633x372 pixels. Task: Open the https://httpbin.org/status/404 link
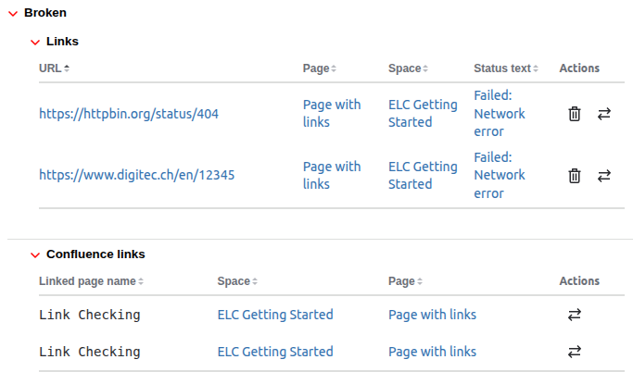point(129,114)
